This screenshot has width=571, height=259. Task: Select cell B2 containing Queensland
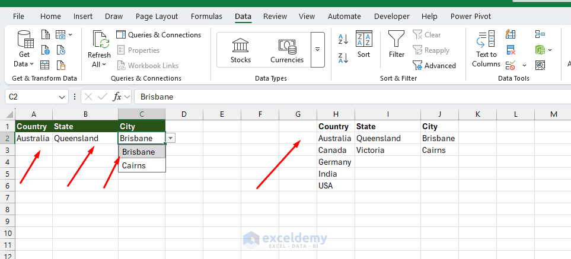(85, 138)
